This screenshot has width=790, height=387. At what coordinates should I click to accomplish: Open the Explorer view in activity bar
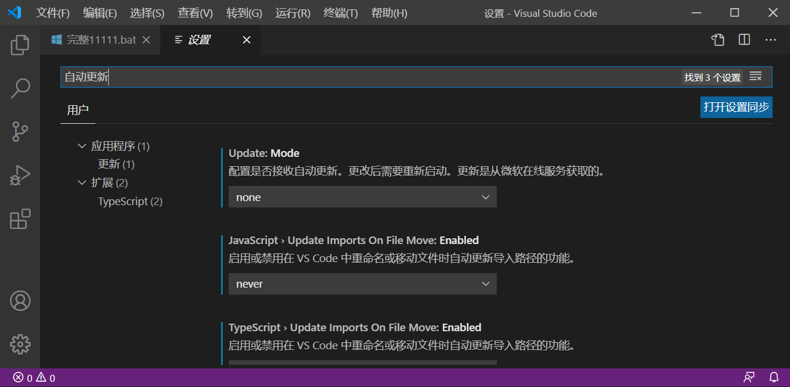pyautogui.click(x=20, y=45)
